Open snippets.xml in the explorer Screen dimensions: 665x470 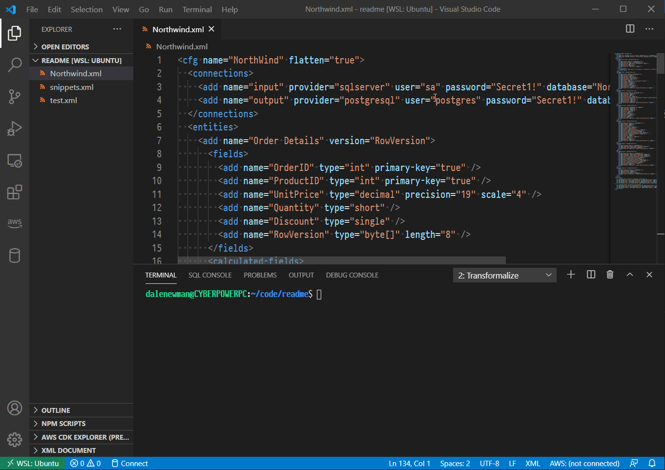[71, 87]
